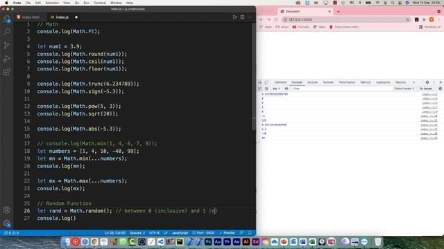Switch to the Sources tab in DevTools
The image size is (444, 249).
click(312, 82)
